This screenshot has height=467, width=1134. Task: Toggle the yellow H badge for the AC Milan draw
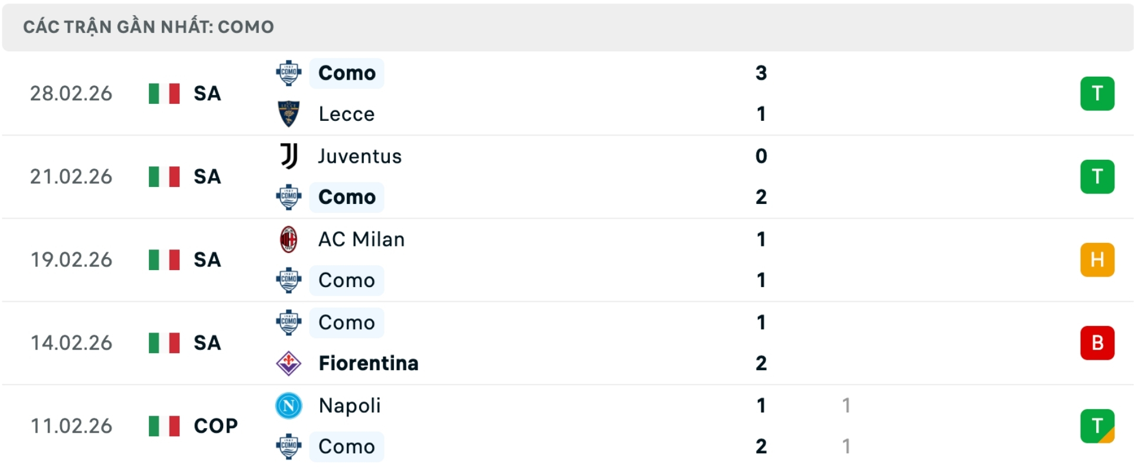coord(1097,259)
